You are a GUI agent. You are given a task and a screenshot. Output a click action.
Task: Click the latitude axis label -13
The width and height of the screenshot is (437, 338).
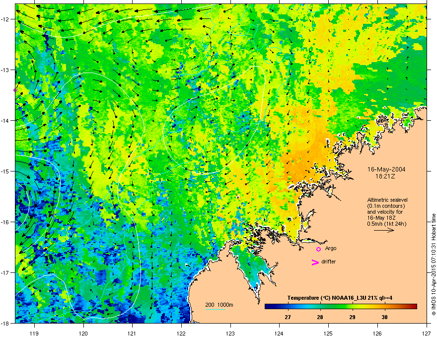pos(5,70)
